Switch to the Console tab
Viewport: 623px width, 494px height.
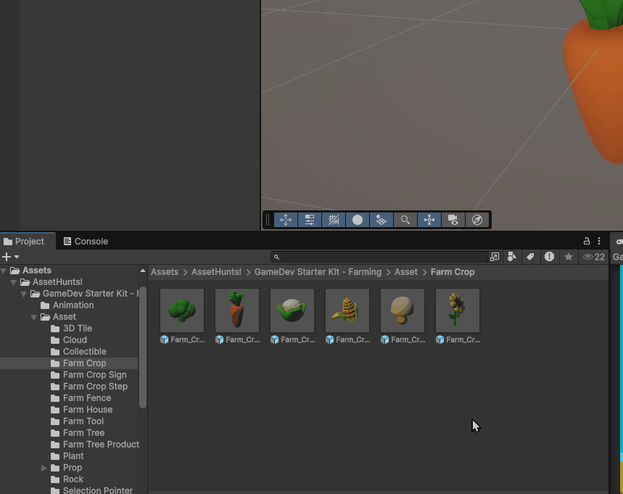click(85, 242)
